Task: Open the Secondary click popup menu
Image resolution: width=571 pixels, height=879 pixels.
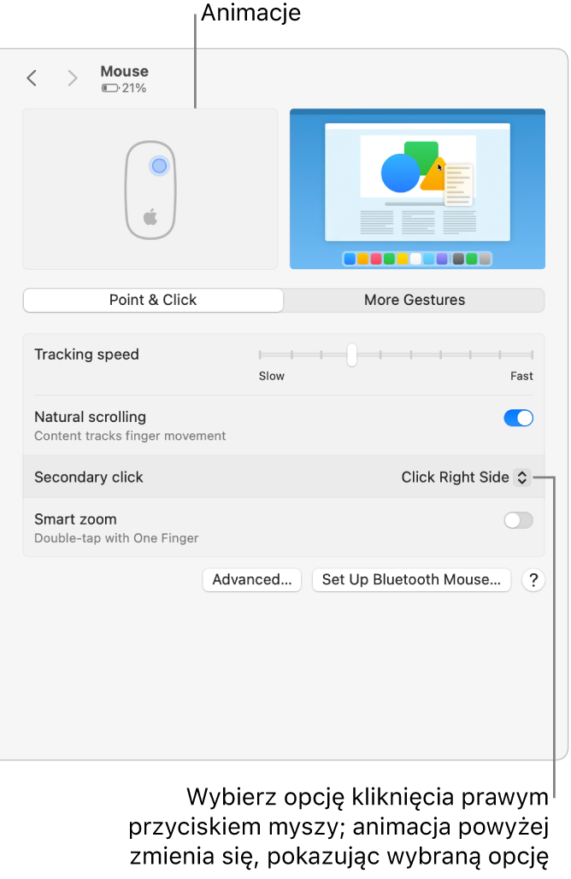Action: coord(465,478)
